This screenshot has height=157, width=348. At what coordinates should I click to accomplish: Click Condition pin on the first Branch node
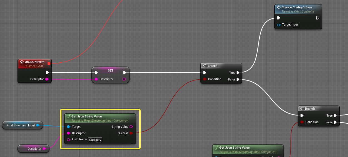pos(205,79)
